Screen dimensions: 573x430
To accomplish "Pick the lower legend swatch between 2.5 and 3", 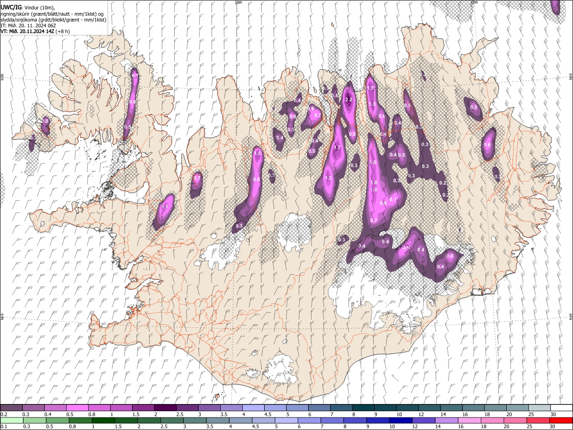I will tap(171, 420).
